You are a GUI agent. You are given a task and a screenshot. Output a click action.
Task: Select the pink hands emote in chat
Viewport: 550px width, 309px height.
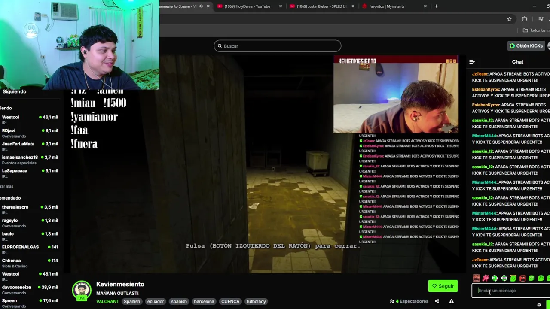pos(486,278)
